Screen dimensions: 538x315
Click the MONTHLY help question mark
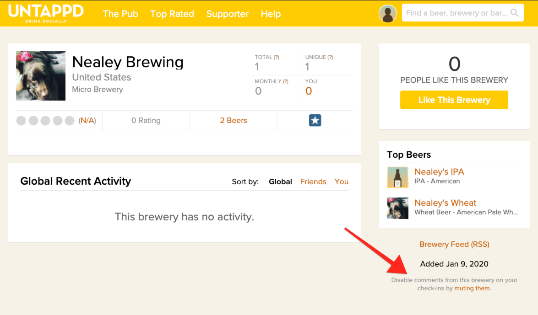pyautogui.click(x=285, y=81)
